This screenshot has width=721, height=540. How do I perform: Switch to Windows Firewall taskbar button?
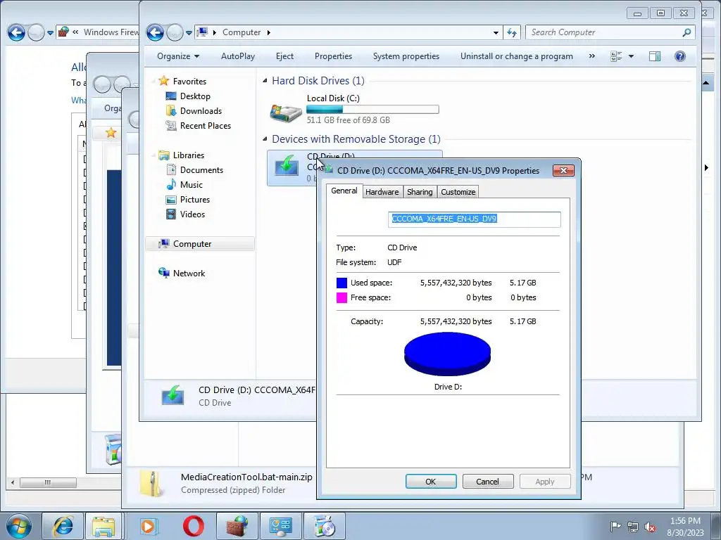coord(237,526)
